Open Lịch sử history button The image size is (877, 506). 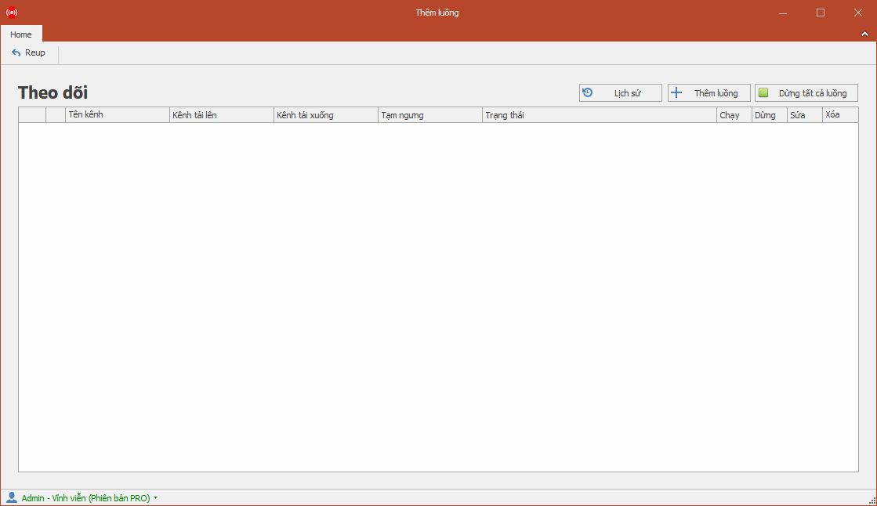[x=620, y=92]
